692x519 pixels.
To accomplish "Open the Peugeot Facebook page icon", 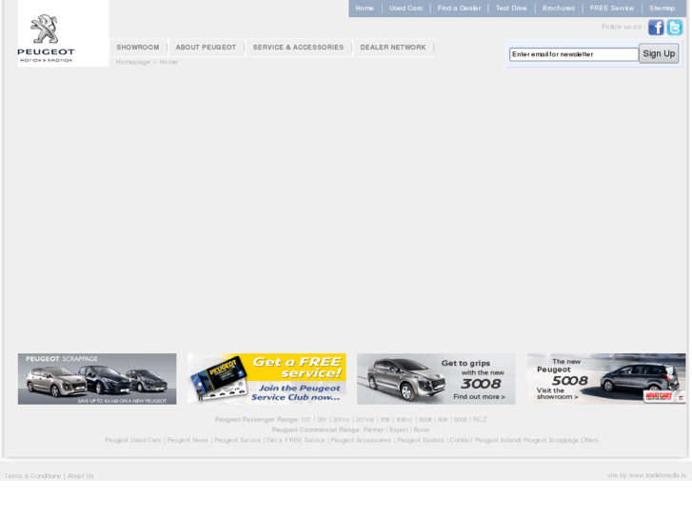I will (x=656, y=28).
